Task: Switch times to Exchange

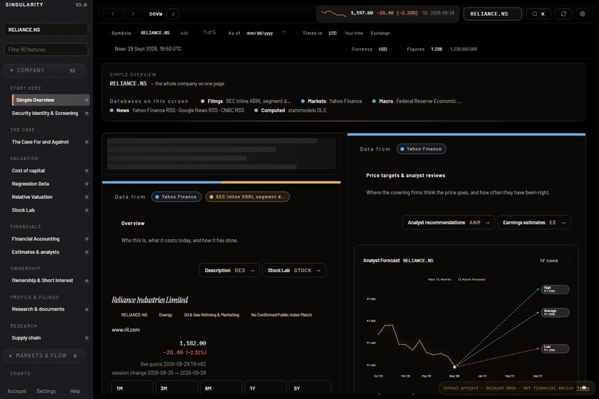Action: [380, 33]
